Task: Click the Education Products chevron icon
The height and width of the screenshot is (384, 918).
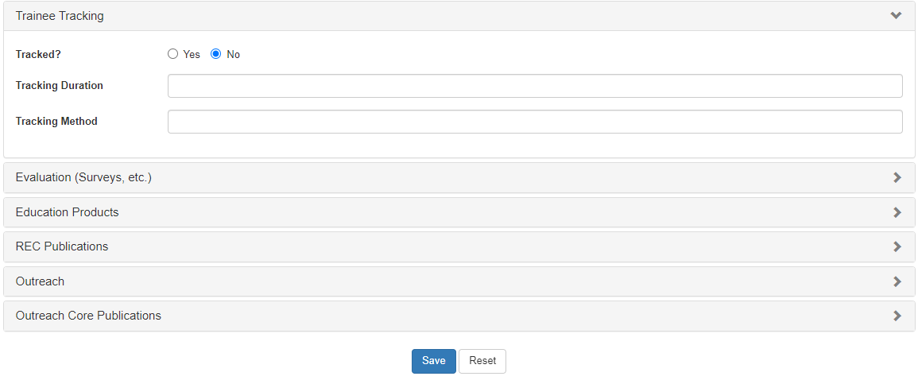Action: [x=897, y=212]
